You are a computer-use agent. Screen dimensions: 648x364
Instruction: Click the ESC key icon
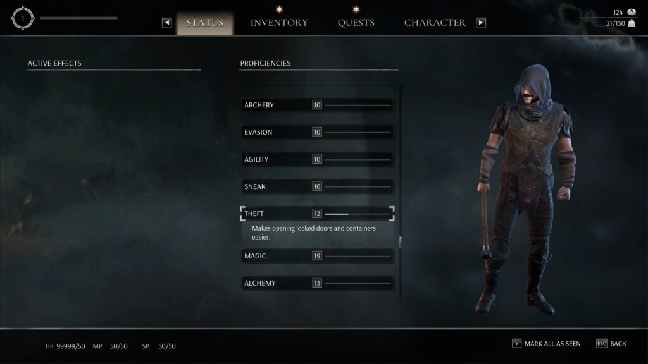point(601,343)
